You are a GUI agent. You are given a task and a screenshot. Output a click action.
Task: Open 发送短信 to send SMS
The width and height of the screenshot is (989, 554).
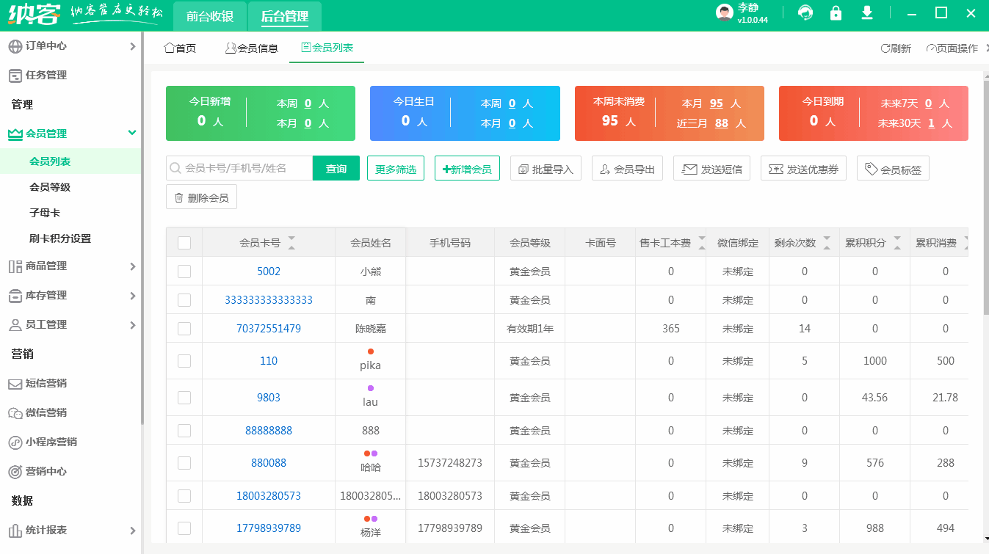(711, 167)
